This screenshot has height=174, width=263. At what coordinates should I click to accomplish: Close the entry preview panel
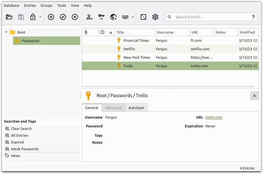click(254, 96)
